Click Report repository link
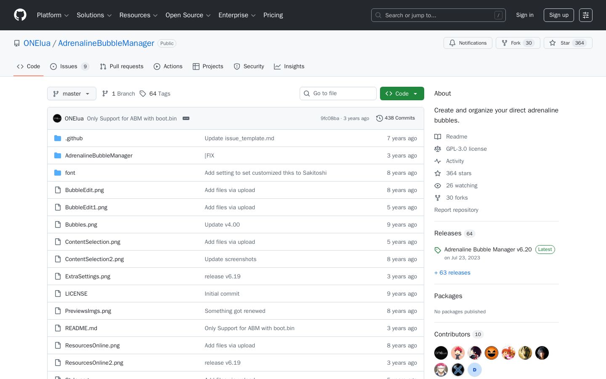This screenshot has height=379, width=606. point(456,210)
